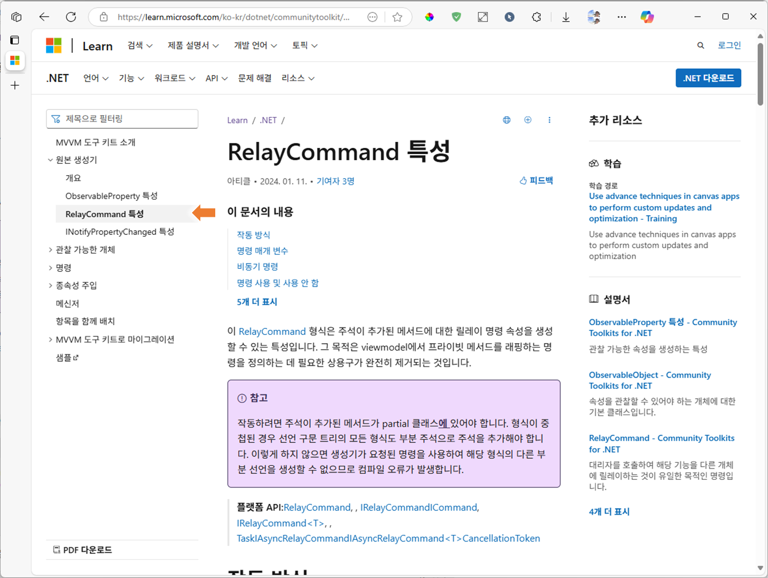Open 기여자 3명 contributors link

tap(335, 181)
